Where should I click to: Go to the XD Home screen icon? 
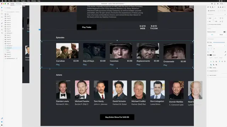point(8,4)
